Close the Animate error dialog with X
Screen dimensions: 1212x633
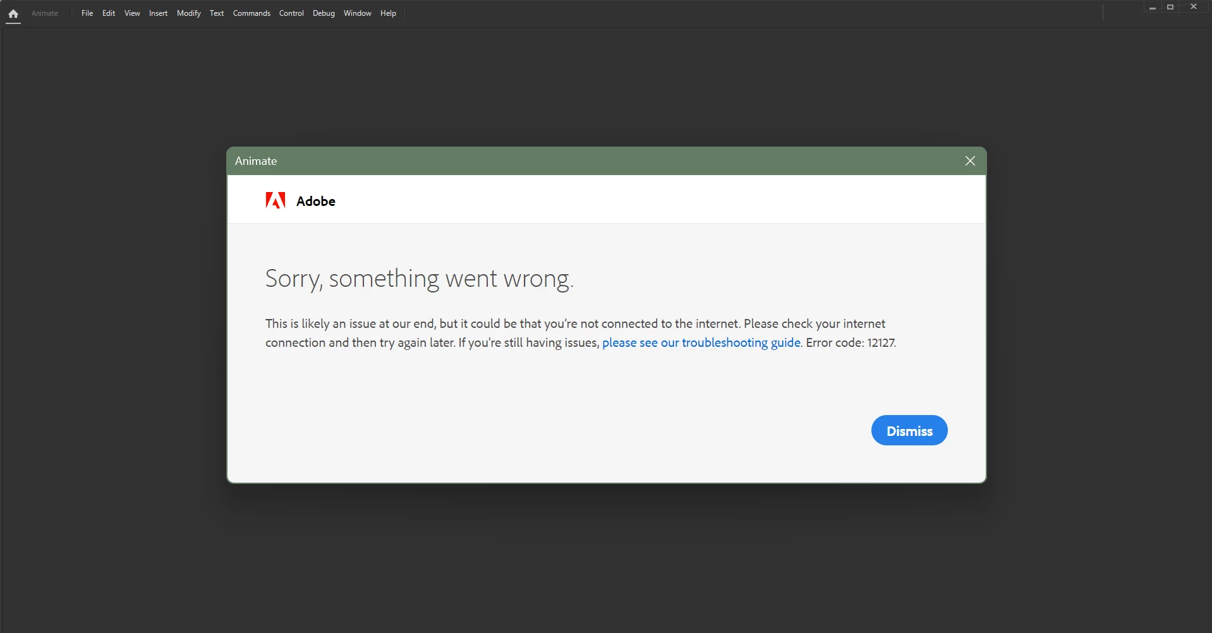coord(970,161)
